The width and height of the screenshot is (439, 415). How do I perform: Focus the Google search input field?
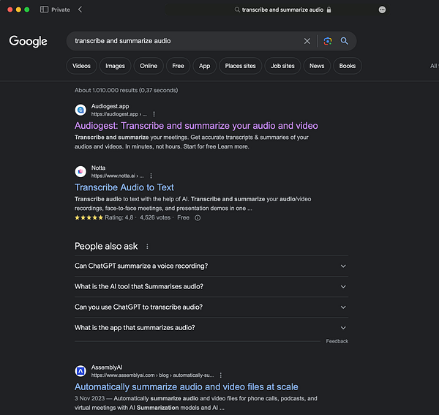pyautogui.click(x=183, y=41)
